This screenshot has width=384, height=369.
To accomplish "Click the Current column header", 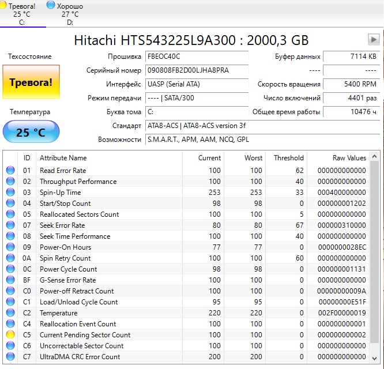I will (x=204, y=158).
